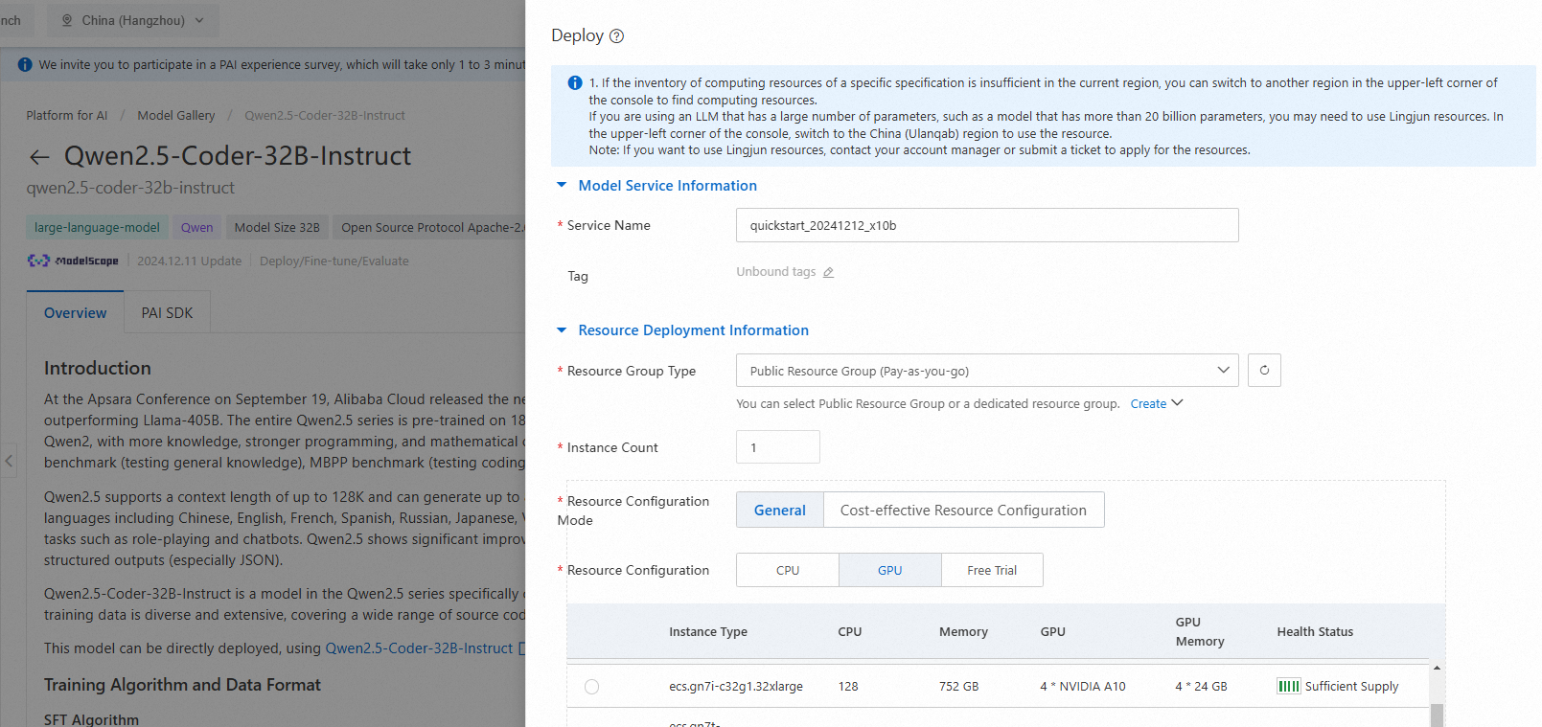The image size is (1542, 727).
Task: Switch to the PAI SDK tab
Action: tap(167, 313)
